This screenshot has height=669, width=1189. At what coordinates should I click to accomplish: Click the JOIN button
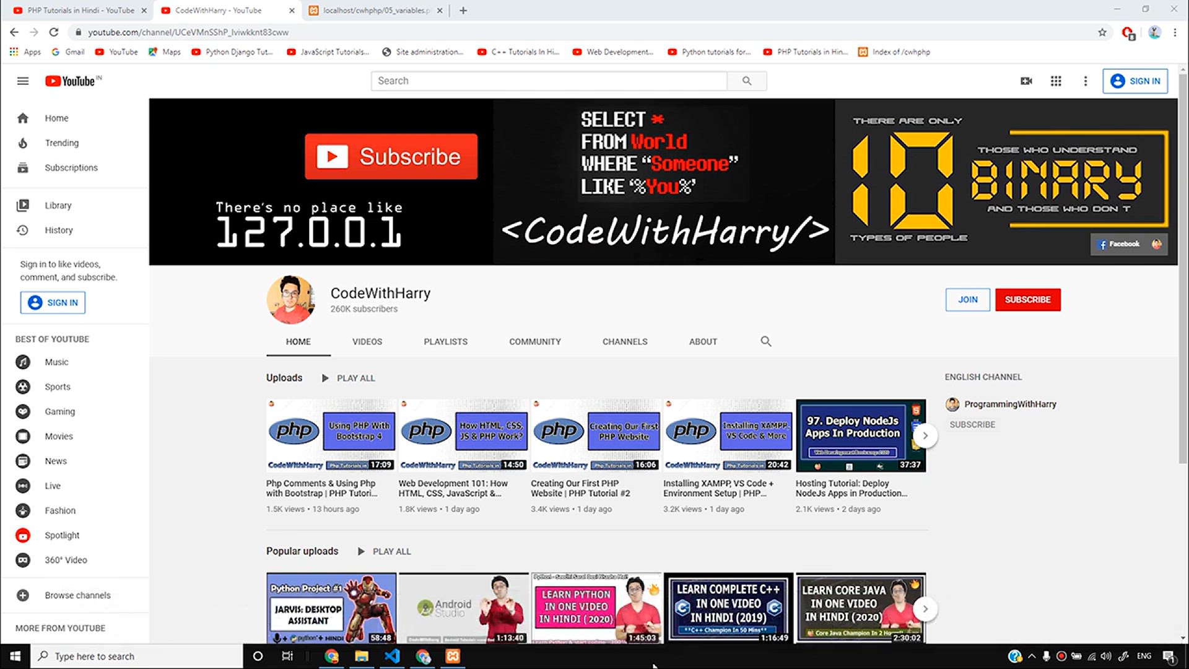tap(968, 300)
